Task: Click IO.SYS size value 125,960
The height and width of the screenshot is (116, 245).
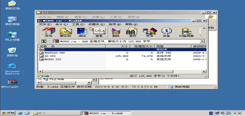Action: tap(122, 56)
